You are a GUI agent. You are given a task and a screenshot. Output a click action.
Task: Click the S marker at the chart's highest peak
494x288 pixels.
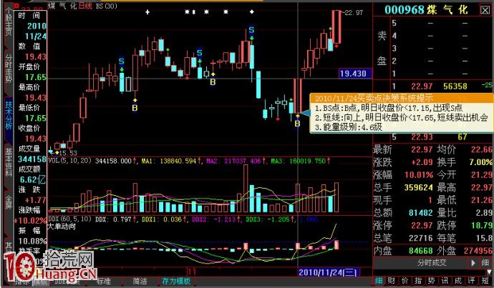tap(251, 30)
